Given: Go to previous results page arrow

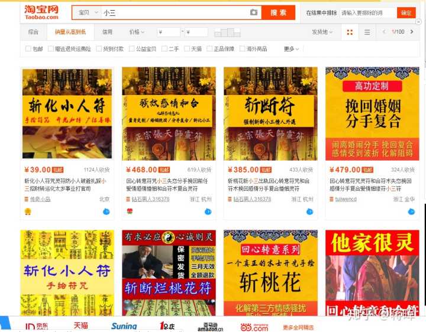Looking at the screenshot, I should coord(384,32).
